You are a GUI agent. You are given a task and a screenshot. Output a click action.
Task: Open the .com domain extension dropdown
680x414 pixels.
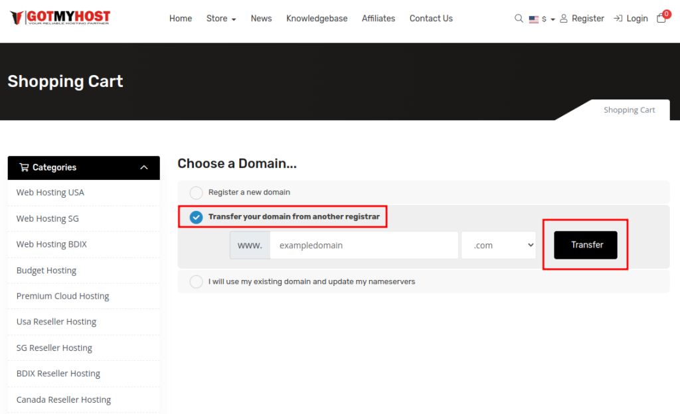(499, 245)
